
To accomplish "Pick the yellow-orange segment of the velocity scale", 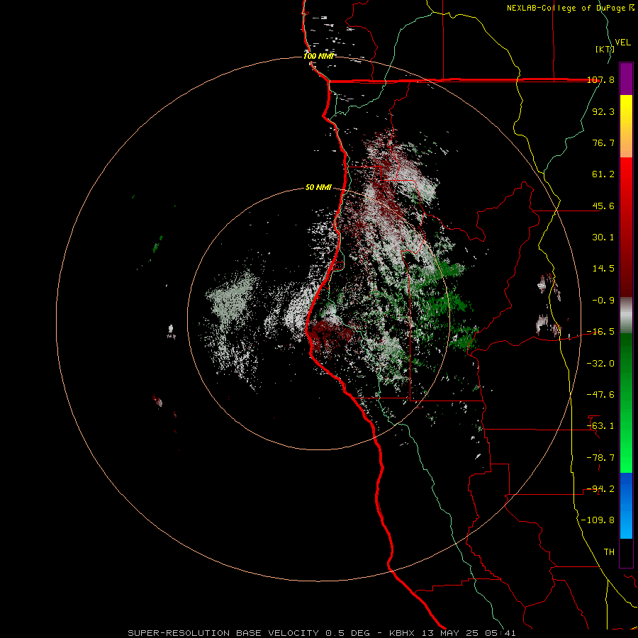I will point(626,126).
